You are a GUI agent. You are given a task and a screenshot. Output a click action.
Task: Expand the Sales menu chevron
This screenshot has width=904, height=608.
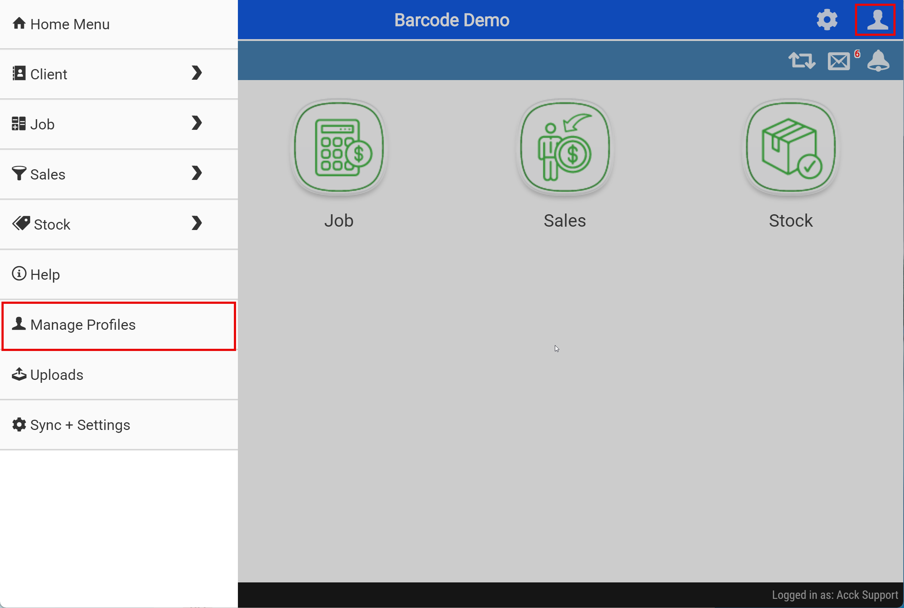(x=197, y=173)
